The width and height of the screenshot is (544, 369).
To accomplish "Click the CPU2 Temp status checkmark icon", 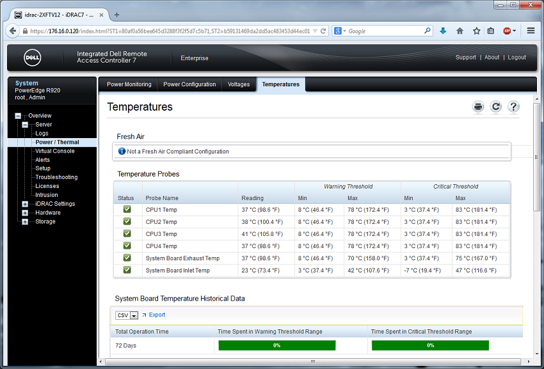I will click(127, 221).
